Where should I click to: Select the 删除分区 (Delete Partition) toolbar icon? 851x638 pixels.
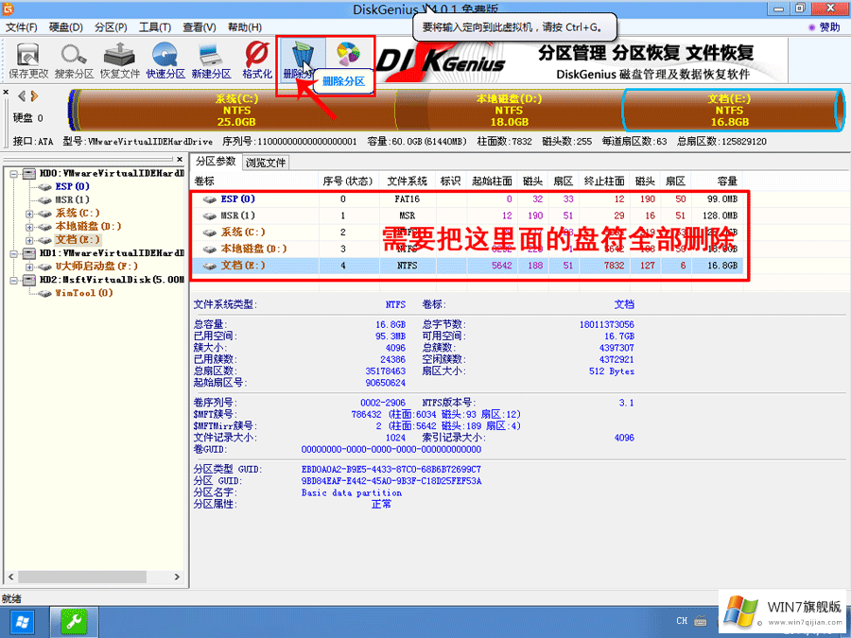tap(303, 55)
